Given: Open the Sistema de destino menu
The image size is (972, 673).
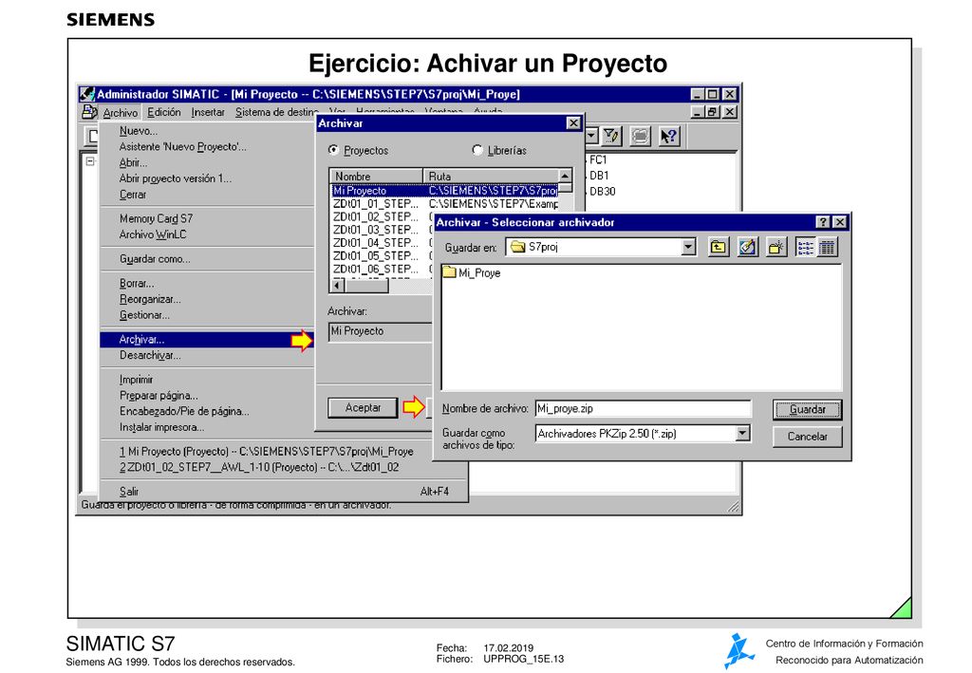Looking at the screenshot, I should (276, 112).
